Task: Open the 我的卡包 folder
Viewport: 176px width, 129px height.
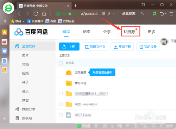Action: point(81,83)
